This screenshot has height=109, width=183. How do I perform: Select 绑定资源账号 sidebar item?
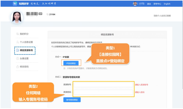[25, 51]
